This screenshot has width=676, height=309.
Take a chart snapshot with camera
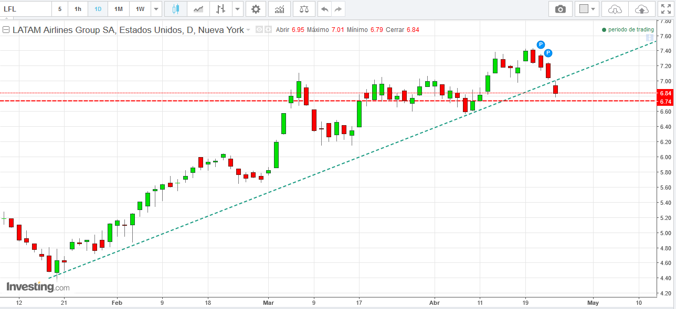[x=561, y=9]
